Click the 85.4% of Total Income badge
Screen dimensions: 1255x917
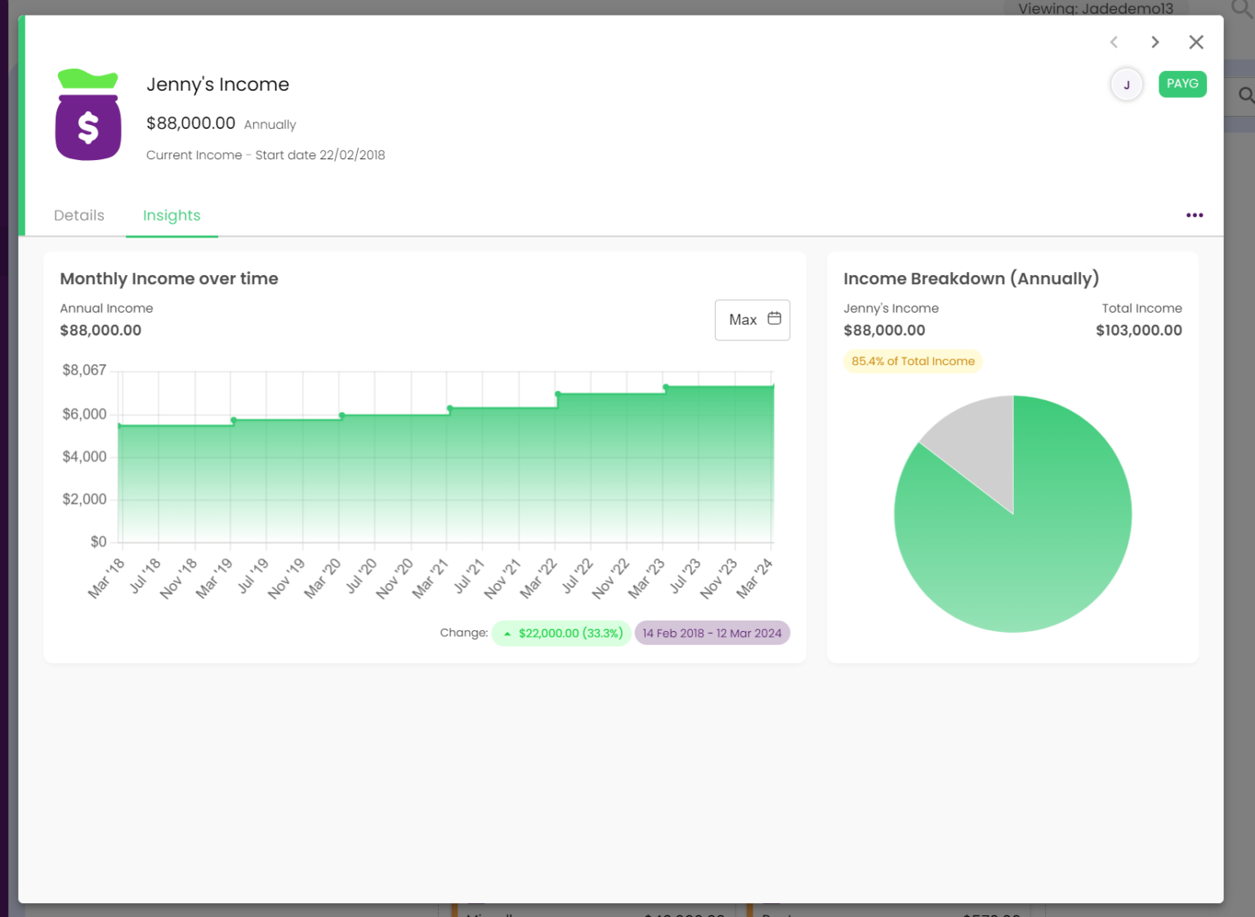tap(913, 360)
